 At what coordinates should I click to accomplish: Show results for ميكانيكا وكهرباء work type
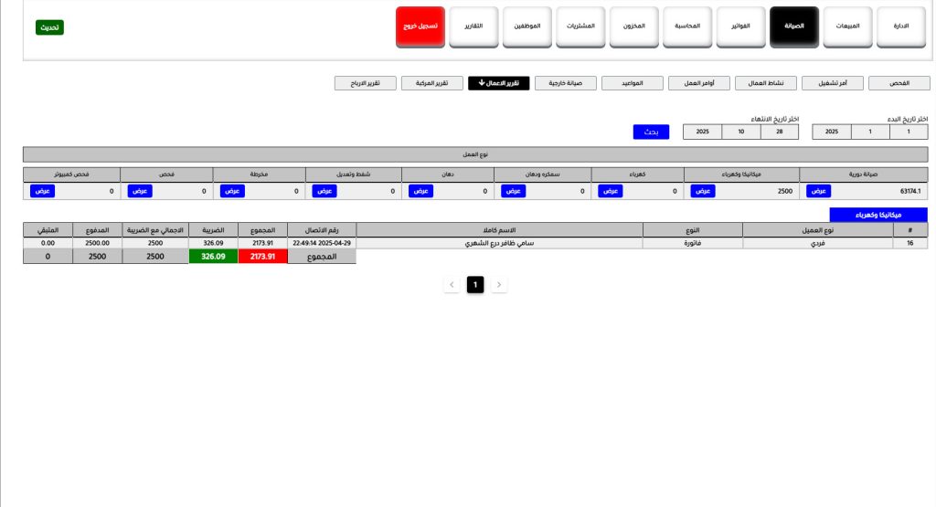702,191
